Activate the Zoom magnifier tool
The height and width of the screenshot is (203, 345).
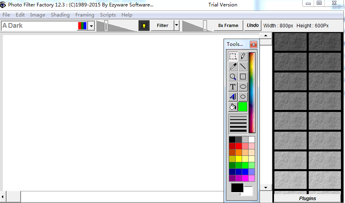coord(233,77)
